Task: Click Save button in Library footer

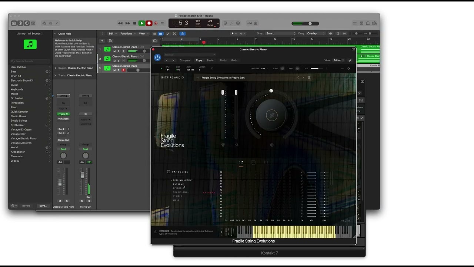Action: tap(43, 206)
